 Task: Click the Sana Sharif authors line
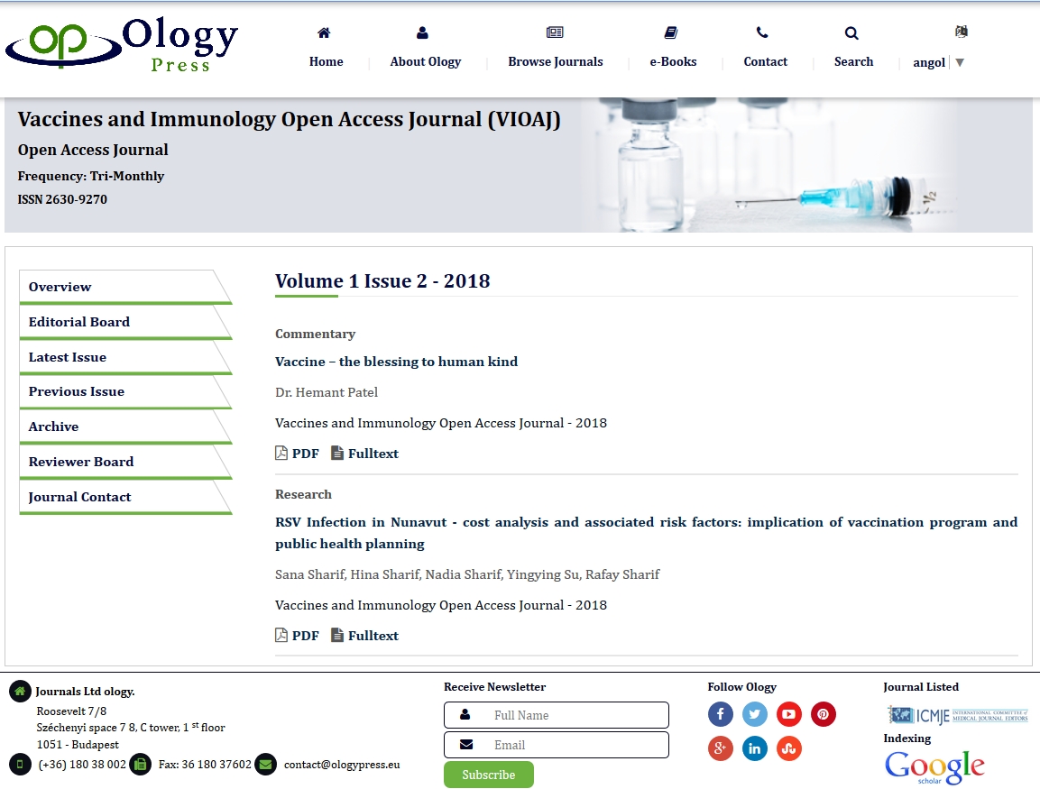click(x=467, y=574)
